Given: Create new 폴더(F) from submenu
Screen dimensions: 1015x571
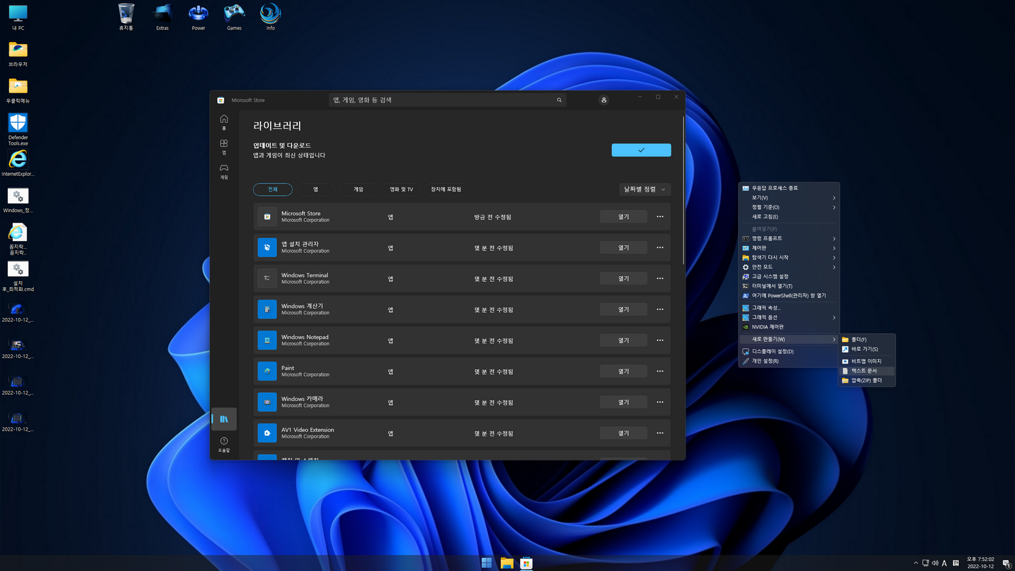Looking at the screenshot, I should (x=867, y=340).
